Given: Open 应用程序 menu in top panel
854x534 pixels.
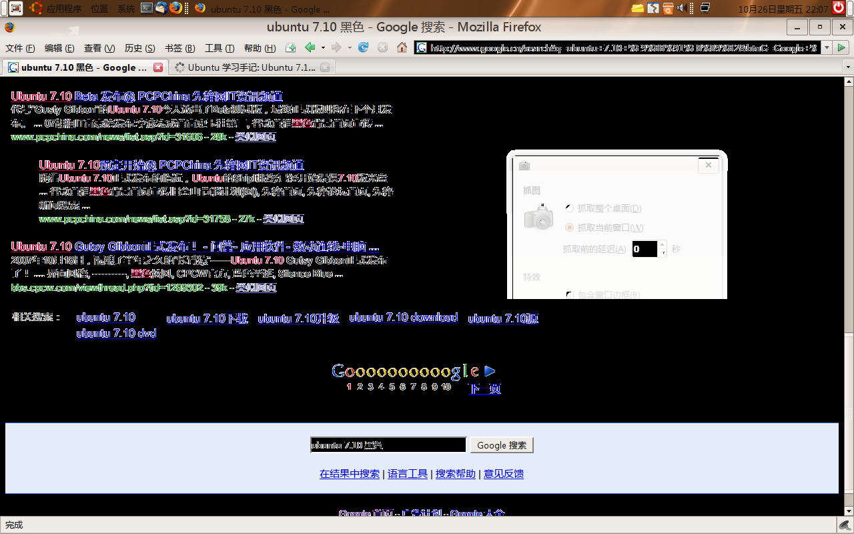Looking at the screenshot, I should 64,9.
